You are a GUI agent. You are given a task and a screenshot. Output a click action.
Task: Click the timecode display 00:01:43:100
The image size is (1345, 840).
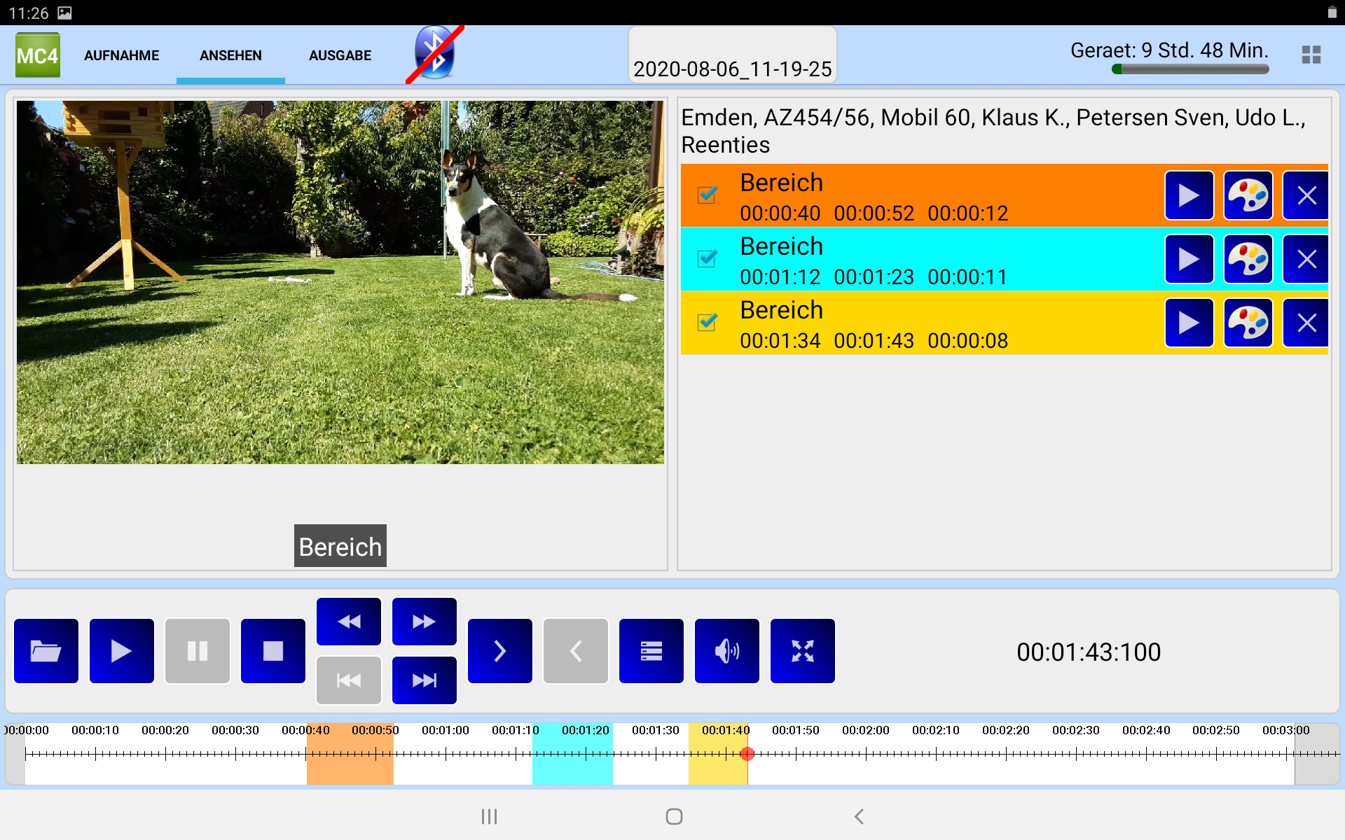[1089, 652]
